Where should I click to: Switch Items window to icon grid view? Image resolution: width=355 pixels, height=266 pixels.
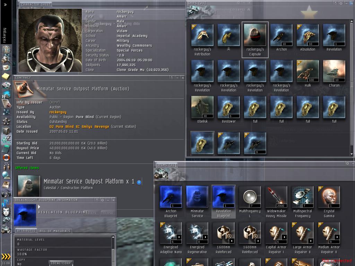click(174, 174)
